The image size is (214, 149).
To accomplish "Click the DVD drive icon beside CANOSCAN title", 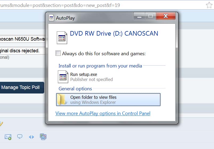I will tap(62, 38).
